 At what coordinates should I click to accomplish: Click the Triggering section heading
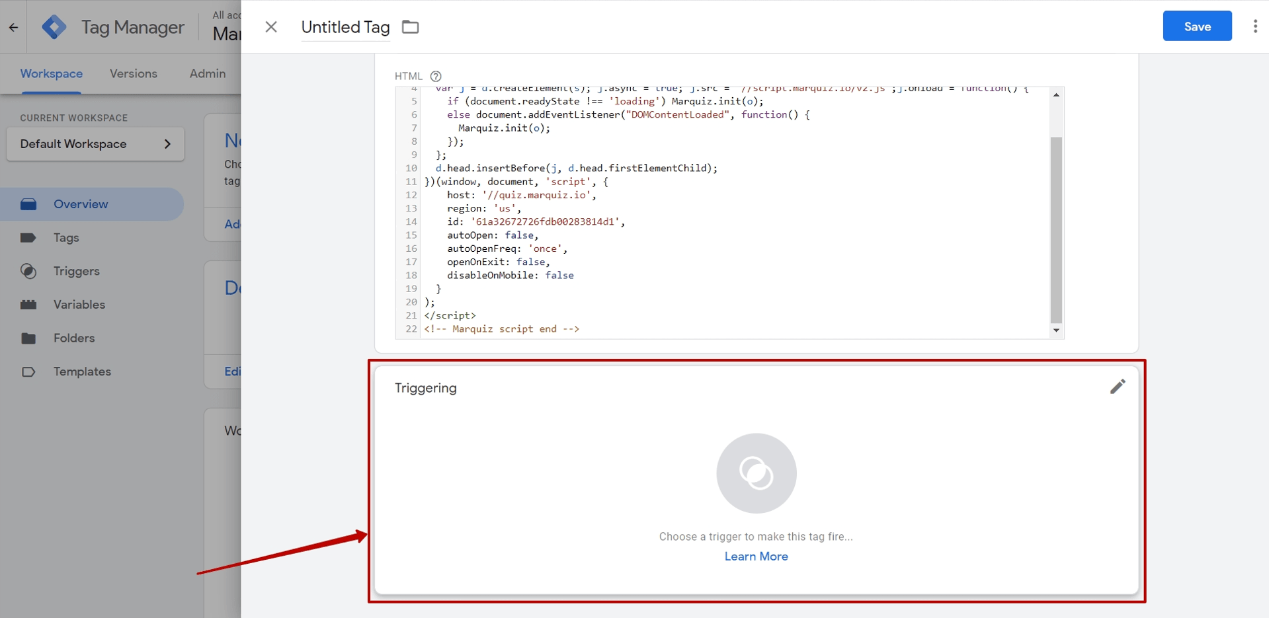coord(426,388)
